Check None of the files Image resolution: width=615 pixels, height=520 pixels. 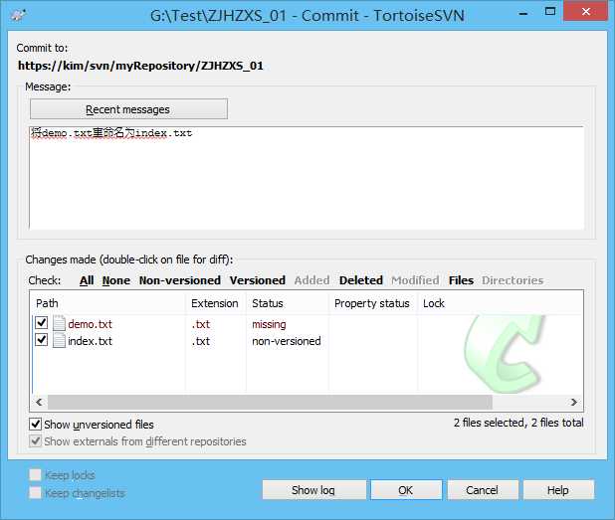[x=116, y=280]
